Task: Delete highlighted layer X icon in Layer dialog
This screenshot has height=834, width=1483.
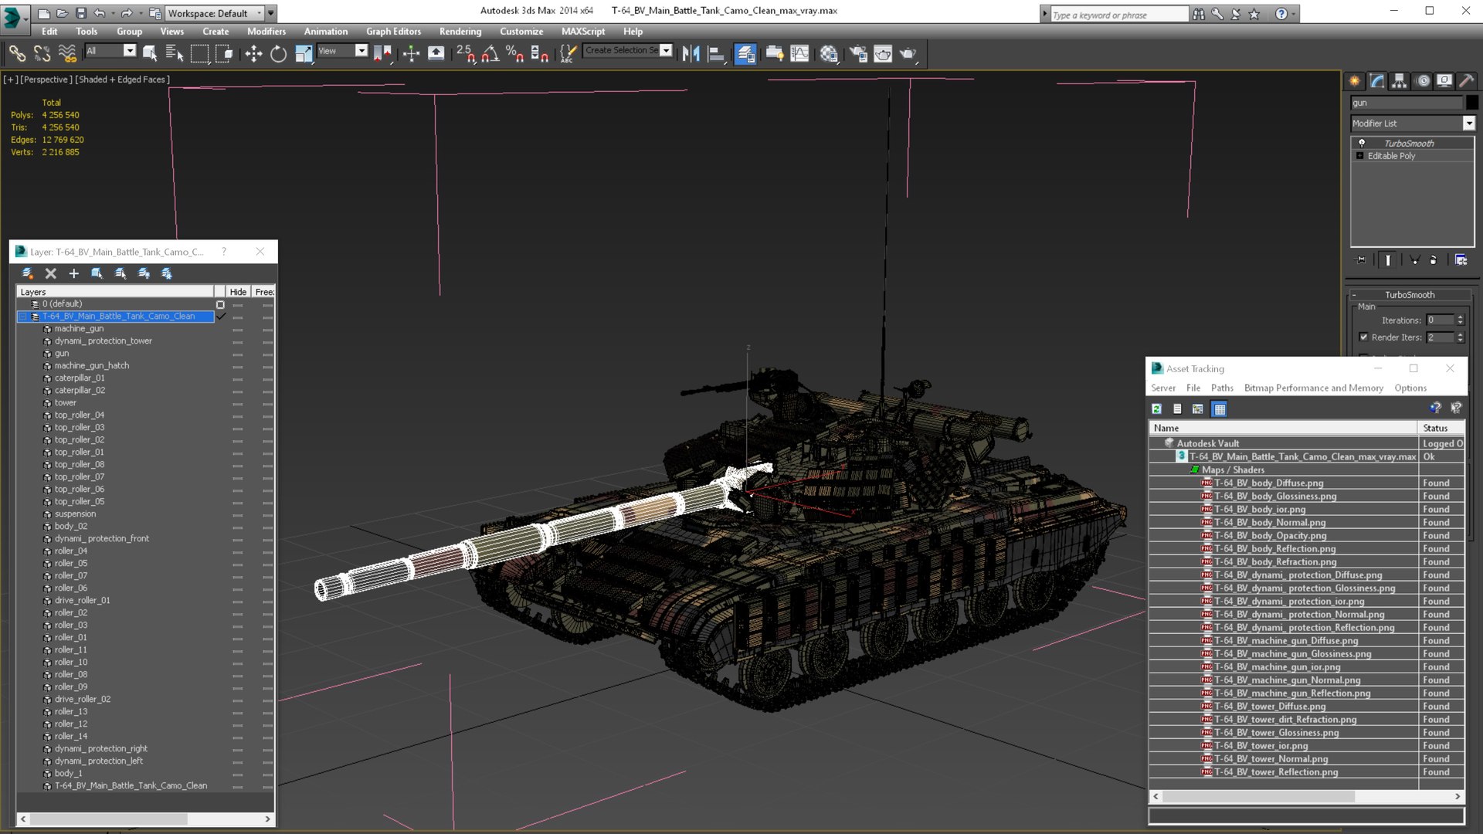Action: 51,273
